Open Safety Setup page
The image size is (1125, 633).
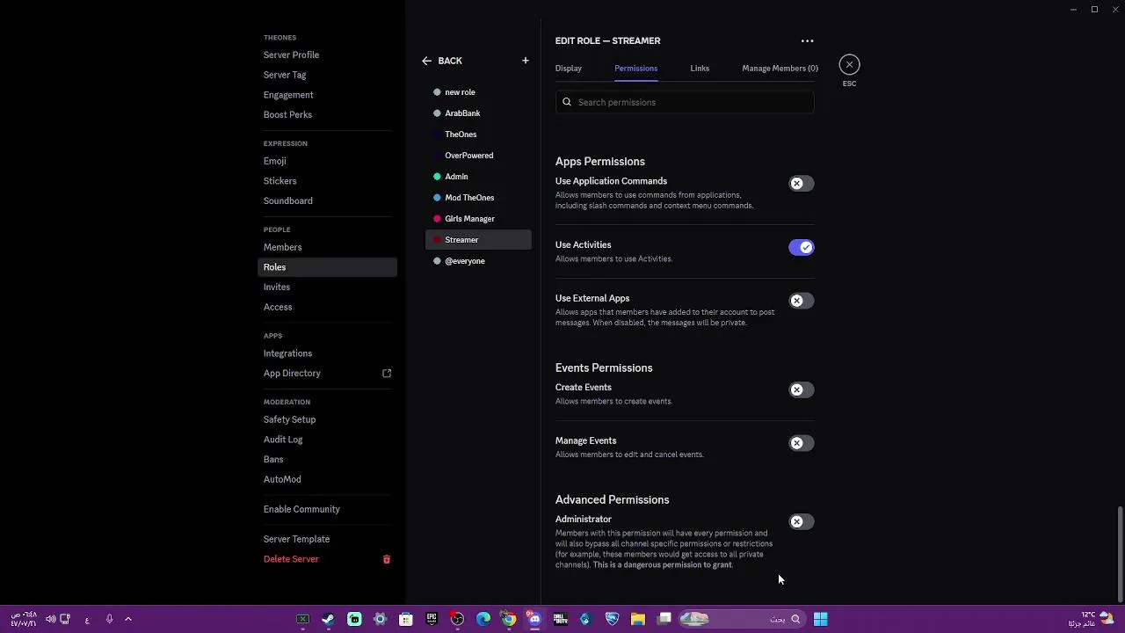(x=289, y=419)
